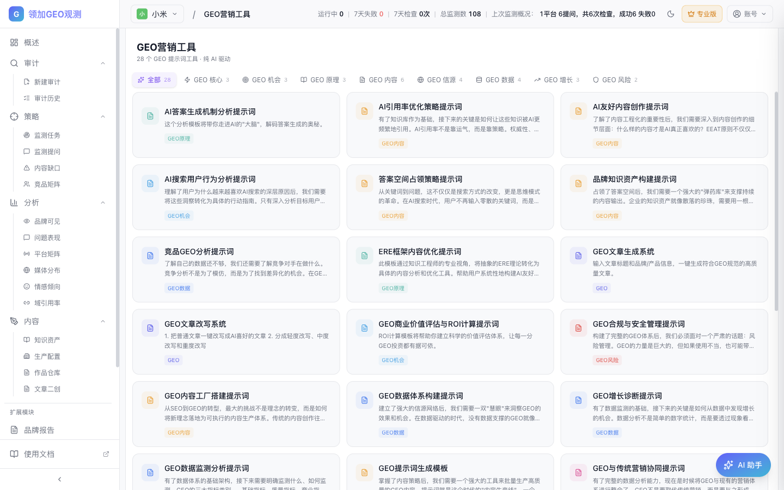Screen dimensions: 784x490
Task: Open the AI引用率优化策略提示词 card
Action: coord(450,125)
